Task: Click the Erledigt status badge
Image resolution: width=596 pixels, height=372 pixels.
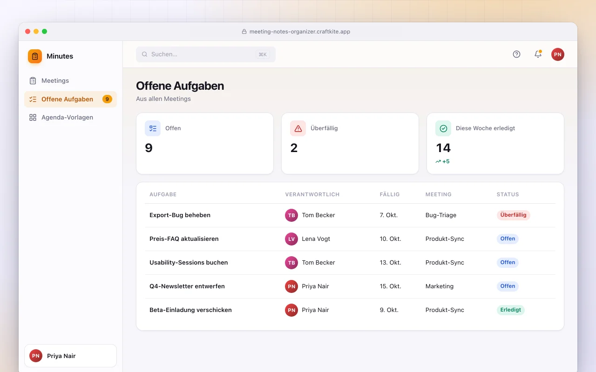Action: [511, 310]
